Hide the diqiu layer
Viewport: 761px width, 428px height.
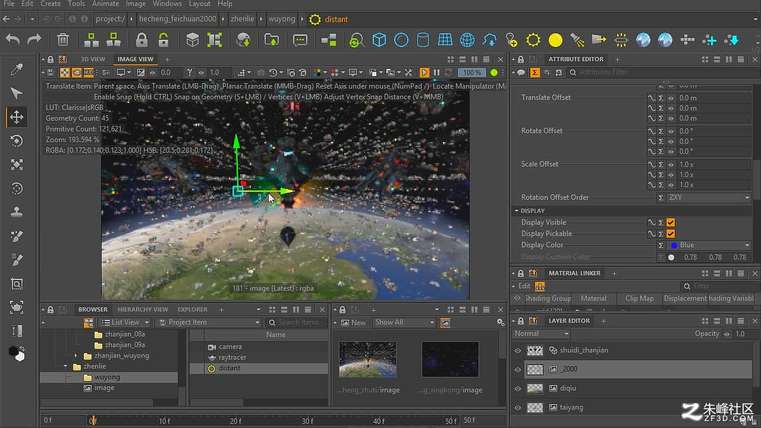click(x=518, y=389)
